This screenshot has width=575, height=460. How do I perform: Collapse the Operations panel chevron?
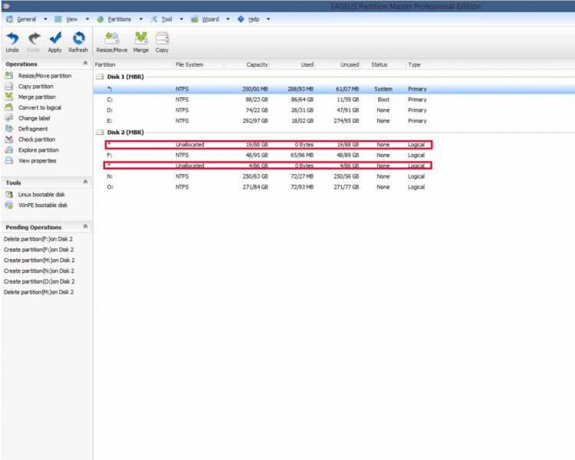[85, 63]
